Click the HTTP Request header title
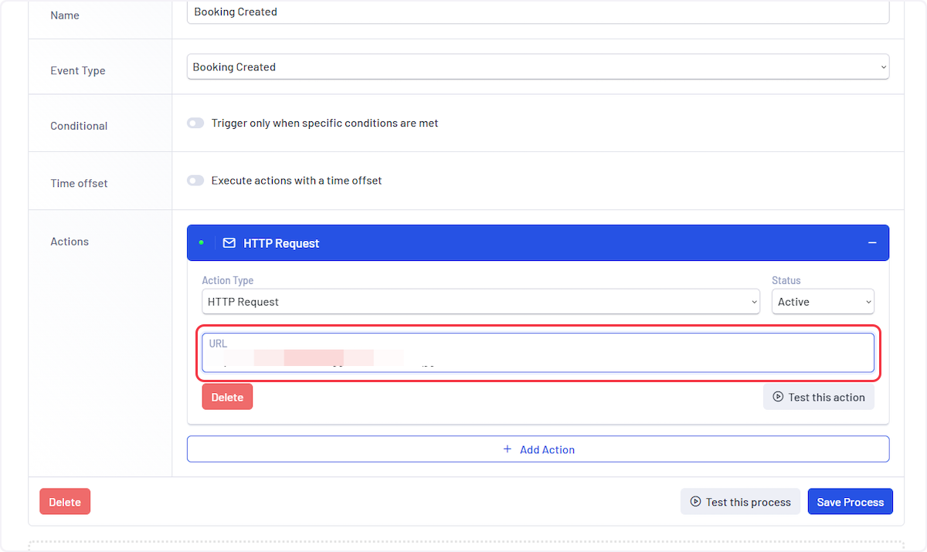 tap(281, 243)
